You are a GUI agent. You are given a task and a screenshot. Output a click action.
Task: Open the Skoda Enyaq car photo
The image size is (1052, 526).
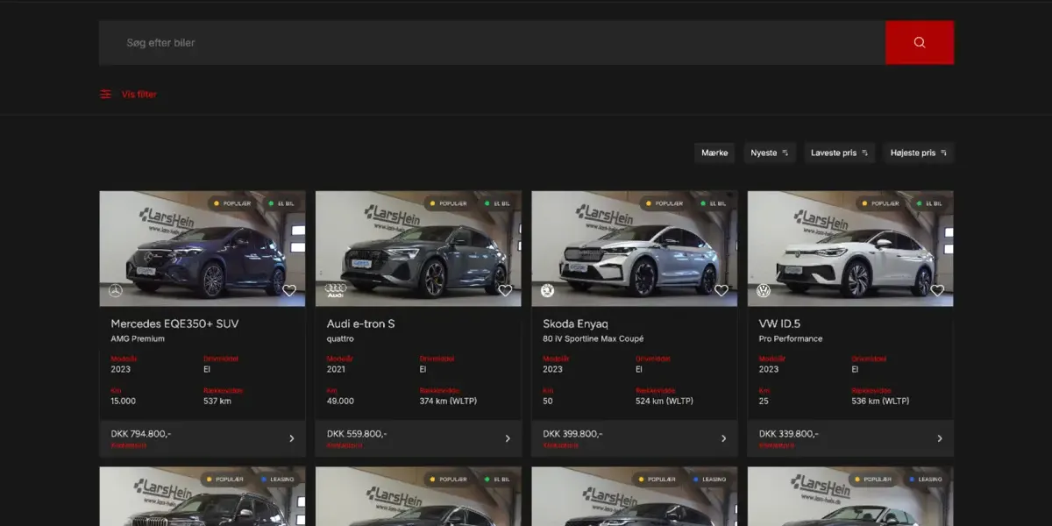tap(634, 250)
